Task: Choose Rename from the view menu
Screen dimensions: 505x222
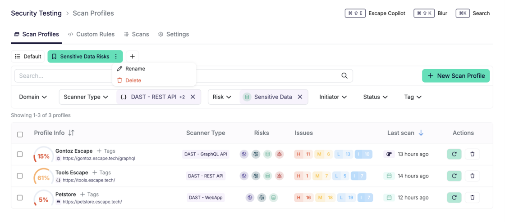Action: 154,69
